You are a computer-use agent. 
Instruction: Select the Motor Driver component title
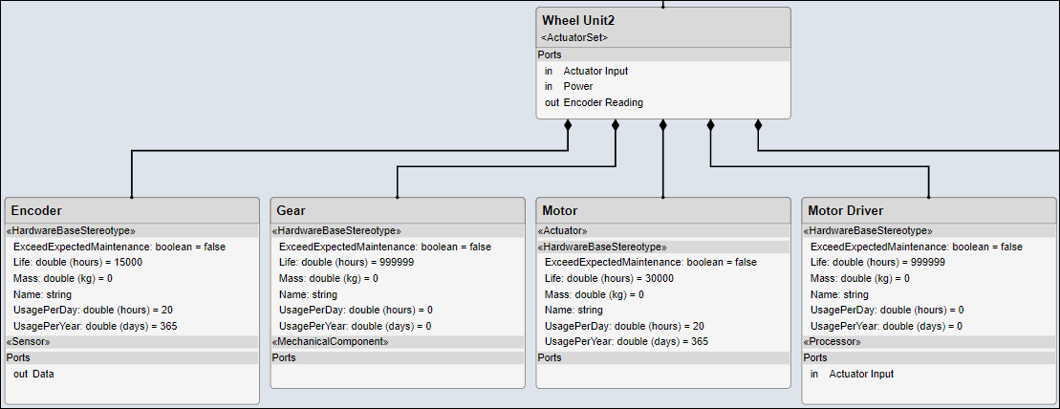click(845, 210)
